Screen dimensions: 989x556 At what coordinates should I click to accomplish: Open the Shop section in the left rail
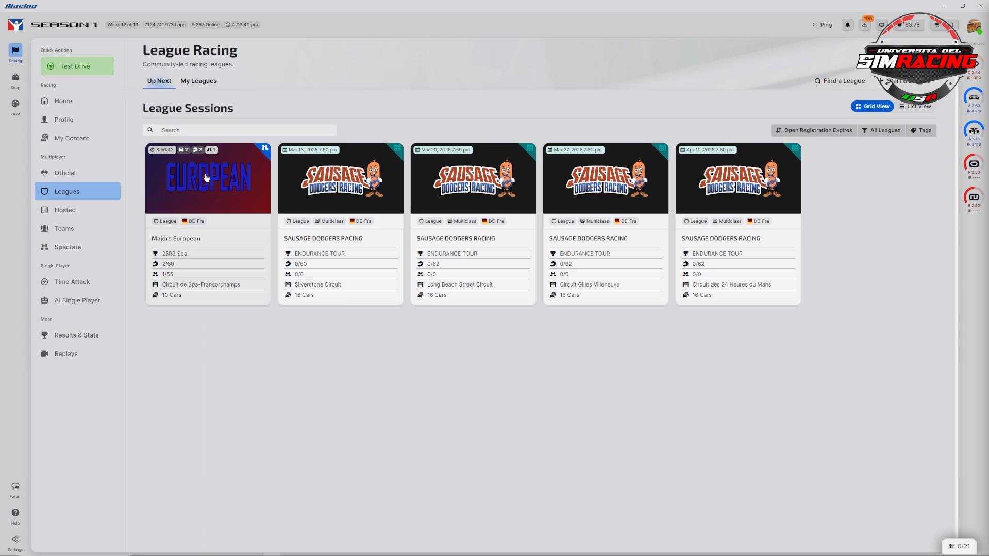15,80
